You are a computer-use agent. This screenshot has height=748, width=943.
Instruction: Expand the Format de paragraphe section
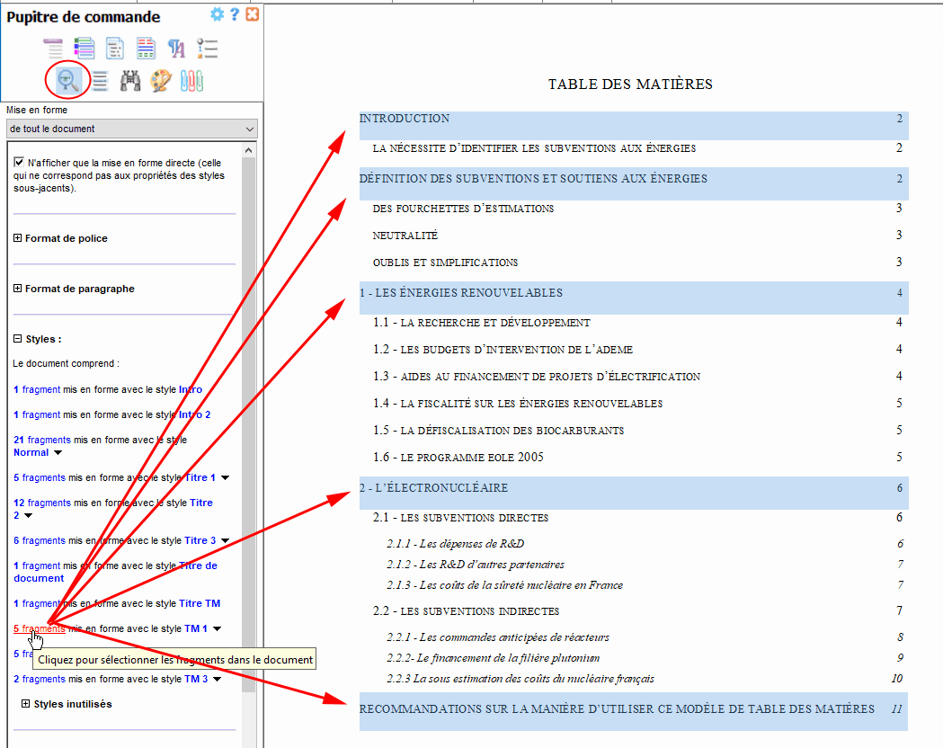pyautogui.click(x=17, y=289)
